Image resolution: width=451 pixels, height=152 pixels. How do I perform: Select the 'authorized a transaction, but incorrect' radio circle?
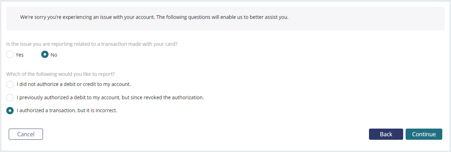10,110
